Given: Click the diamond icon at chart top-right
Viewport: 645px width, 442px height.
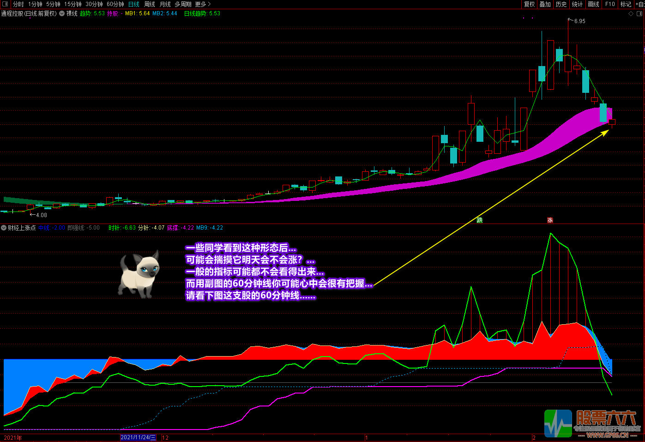Looking at the screenshot, I should [x=631, y=14].
